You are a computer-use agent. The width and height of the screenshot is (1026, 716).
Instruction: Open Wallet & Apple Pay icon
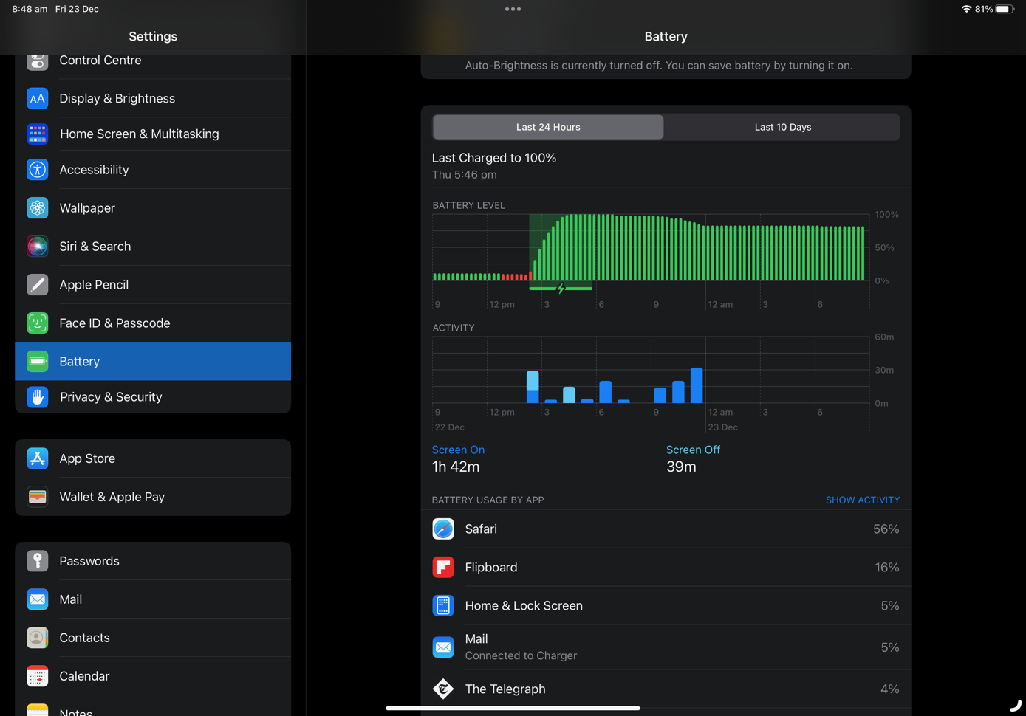(x=38, y=497)
